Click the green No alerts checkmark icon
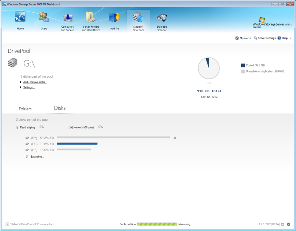Image resolution: width=296 pixels, height=231 pixels. tap(237, 38)
